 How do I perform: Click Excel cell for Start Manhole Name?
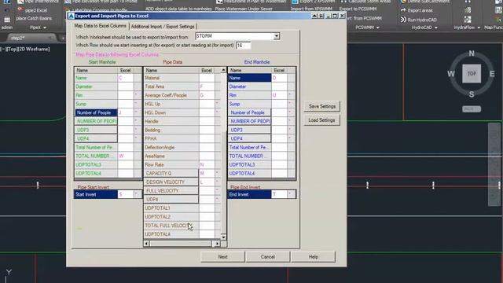pos(126,78)
